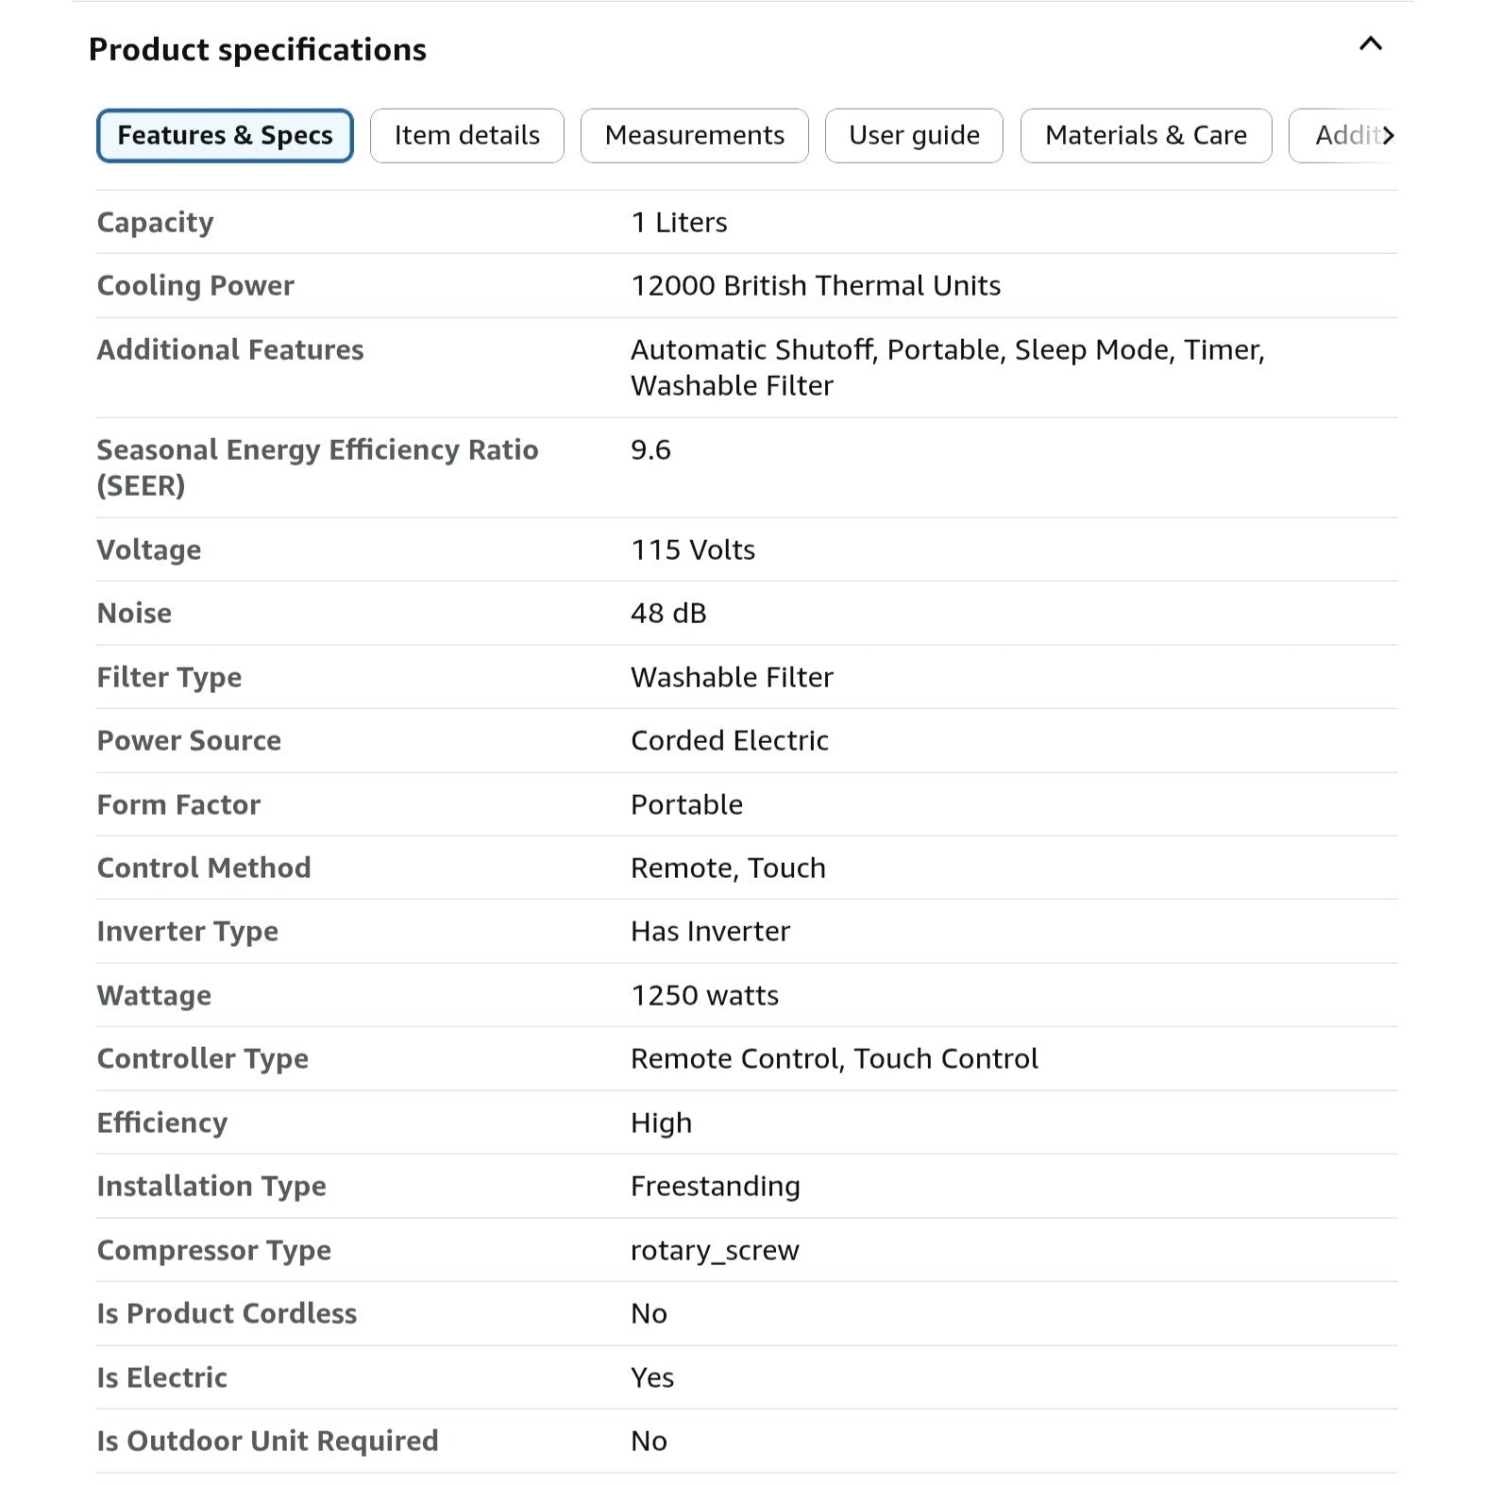Click the rotary_screw compressor type value

[x=714, y=1251]
